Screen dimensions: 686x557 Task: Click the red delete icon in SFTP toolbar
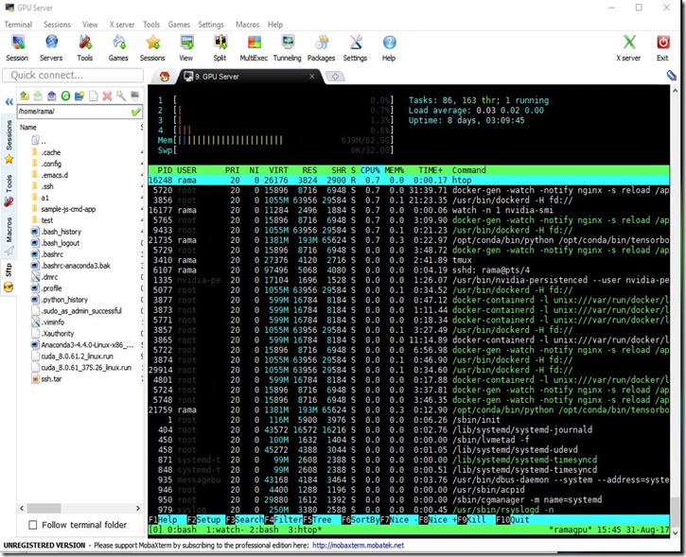pos(107,96)
